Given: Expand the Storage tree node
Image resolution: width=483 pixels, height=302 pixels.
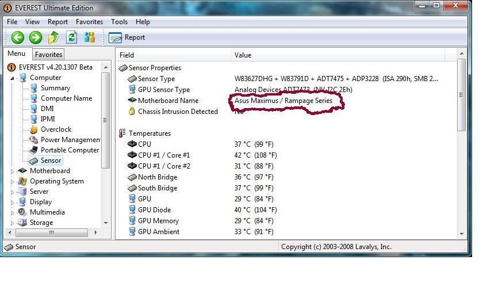Looking at the screenshot, I should click(12, 223).
